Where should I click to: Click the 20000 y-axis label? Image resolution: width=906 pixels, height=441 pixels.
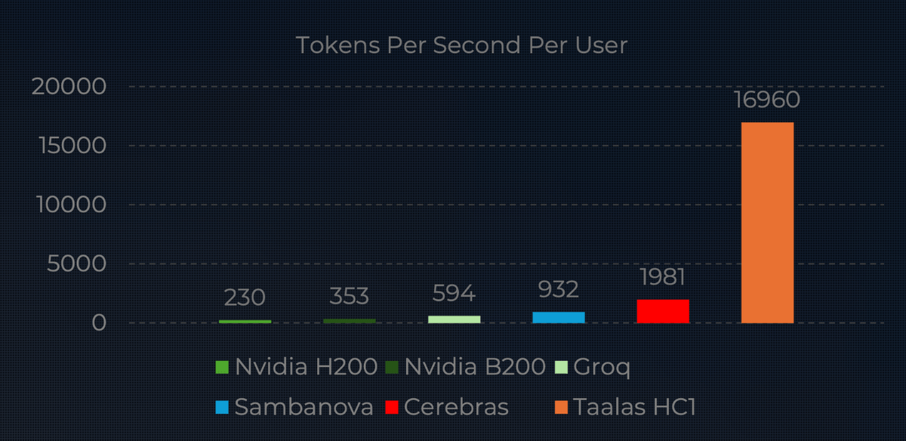pos(69,87)
